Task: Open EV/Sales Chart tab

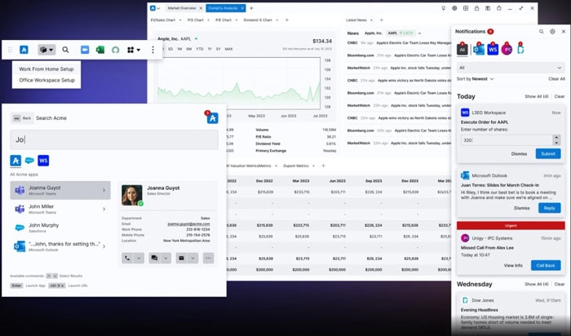Action: [x=163, y=20]
